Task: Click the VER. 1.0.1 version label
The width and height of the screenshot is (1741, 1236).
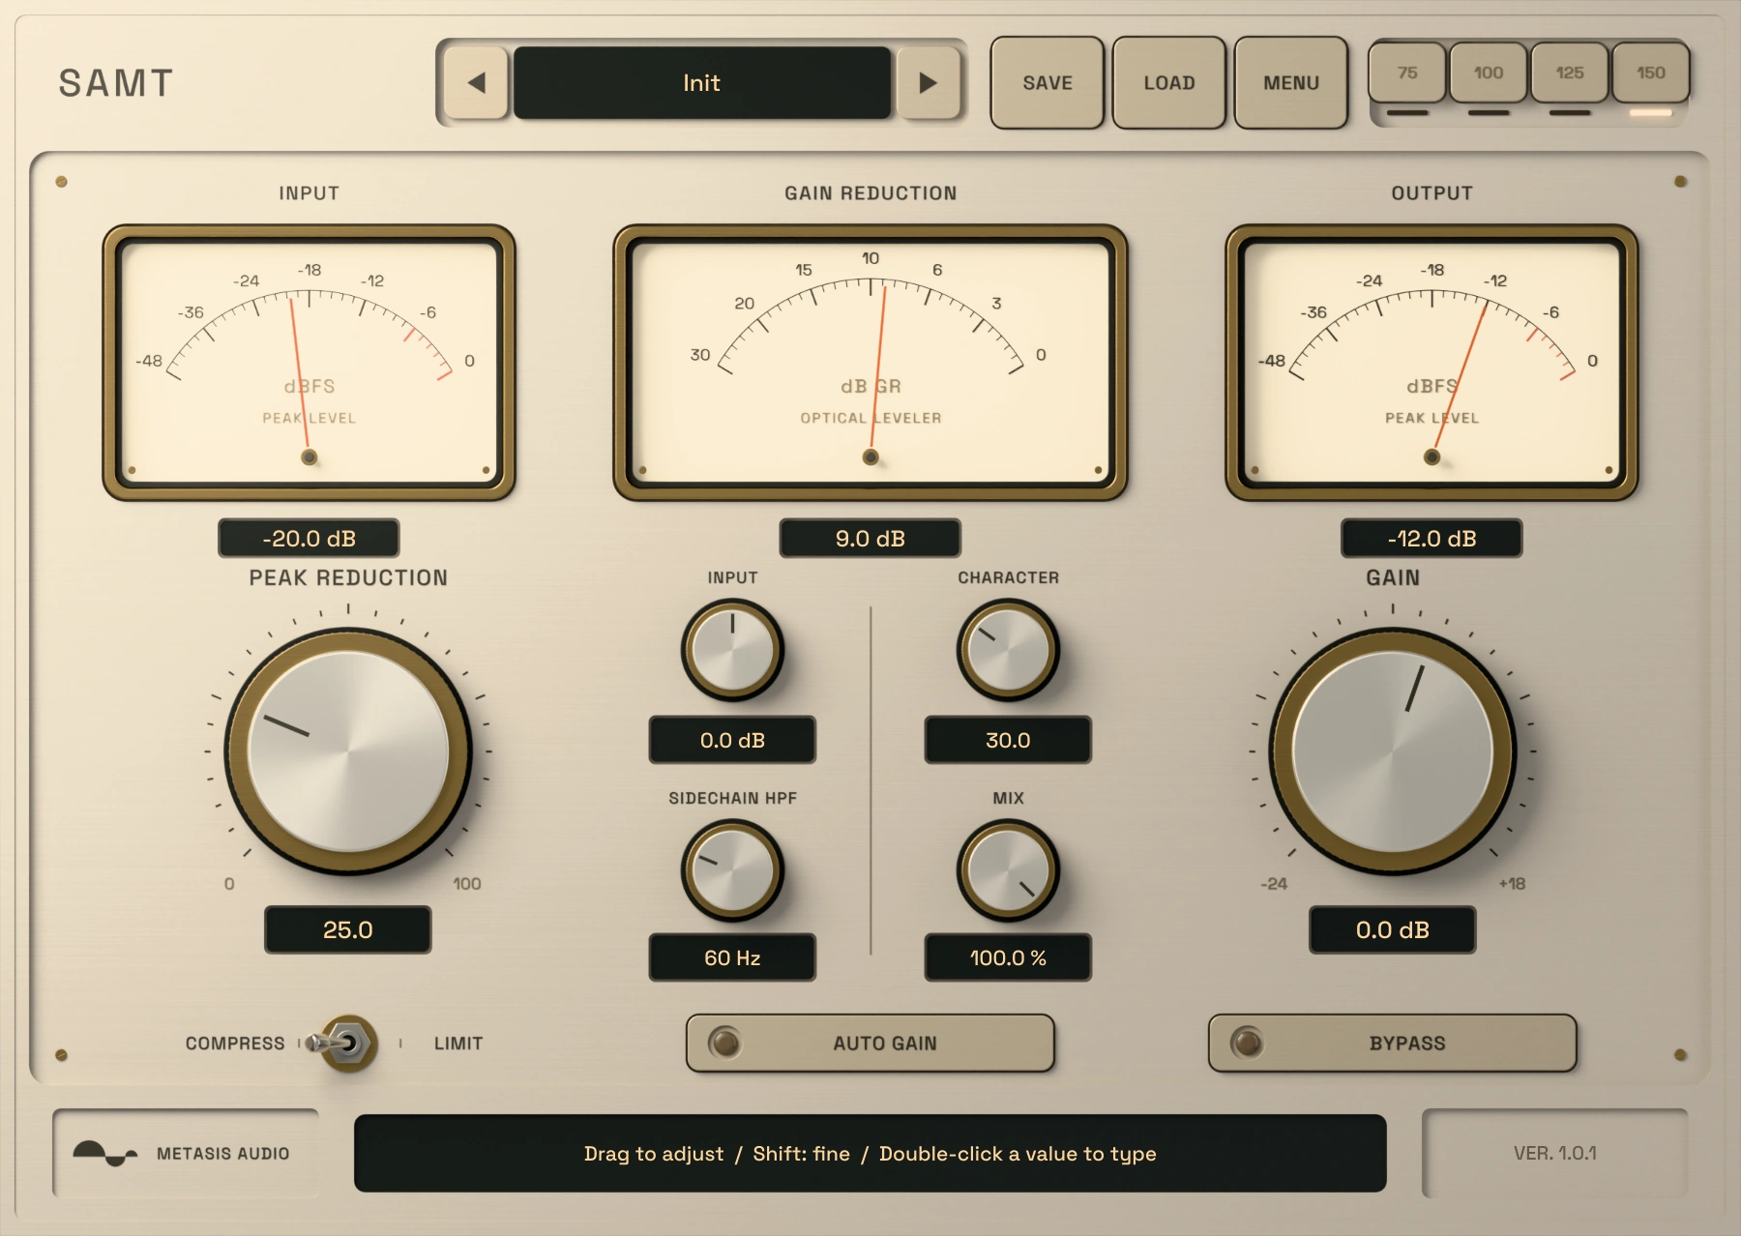Action: click(1555, 1153)
